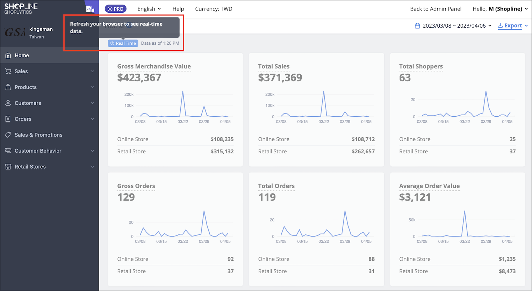Viewport: 532px width, 291px height.
Task: Click the Sales & Promotions tag icon
Action: coord(8,135)
